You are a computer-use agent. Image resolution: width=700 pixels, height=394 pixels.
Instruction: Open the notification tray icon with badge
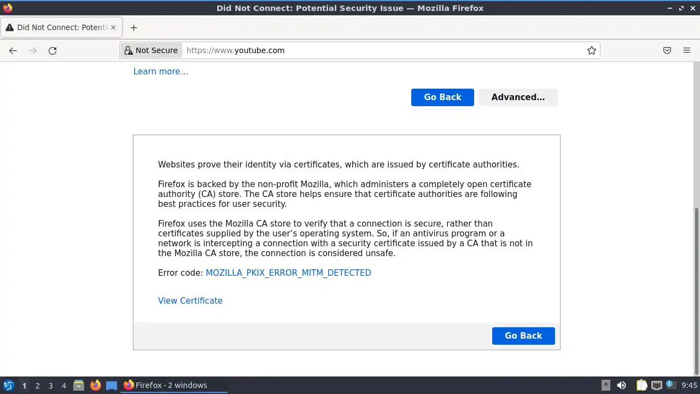671,385
